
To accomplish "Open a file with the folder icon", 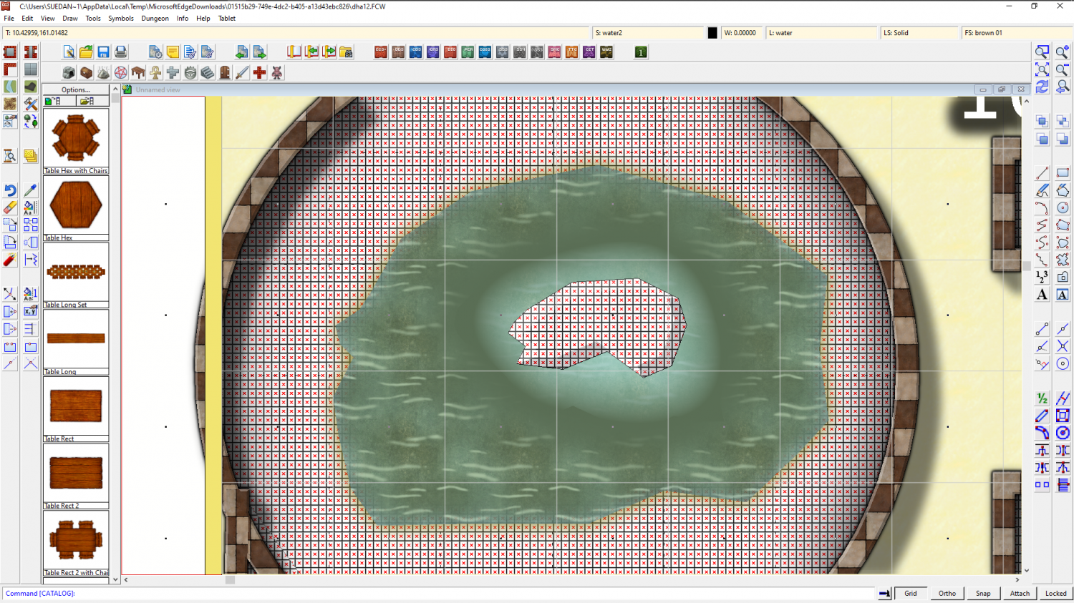I will pos(86,52).
